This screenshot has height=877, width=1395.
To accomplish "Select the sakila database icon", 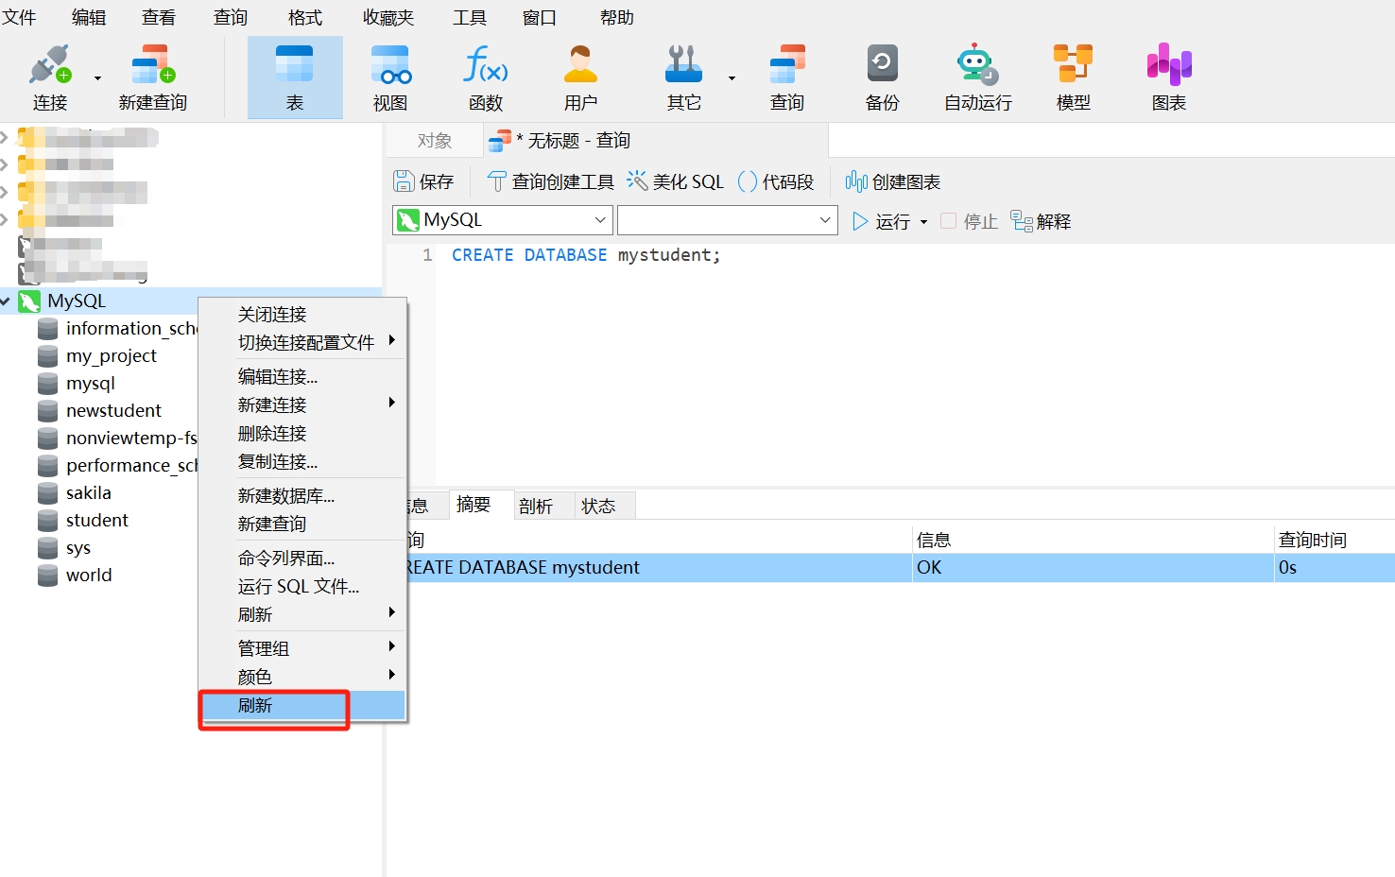I will (x=48, y=493).
